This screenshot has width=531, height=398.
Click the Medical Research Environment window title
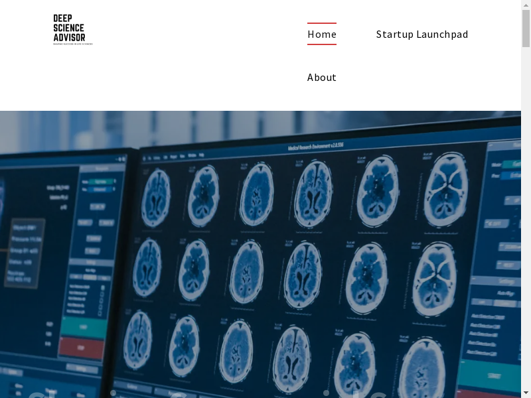click(x=315, y=145)
